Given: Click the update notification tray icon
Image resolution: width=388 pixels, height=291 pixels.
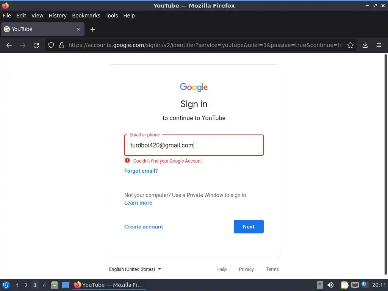Looking at the screenshot, I should click(x=364, y=284).
